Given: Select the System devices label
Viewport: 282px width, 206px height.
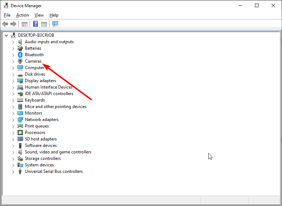Looking at the screenshot, I should 39,165.
